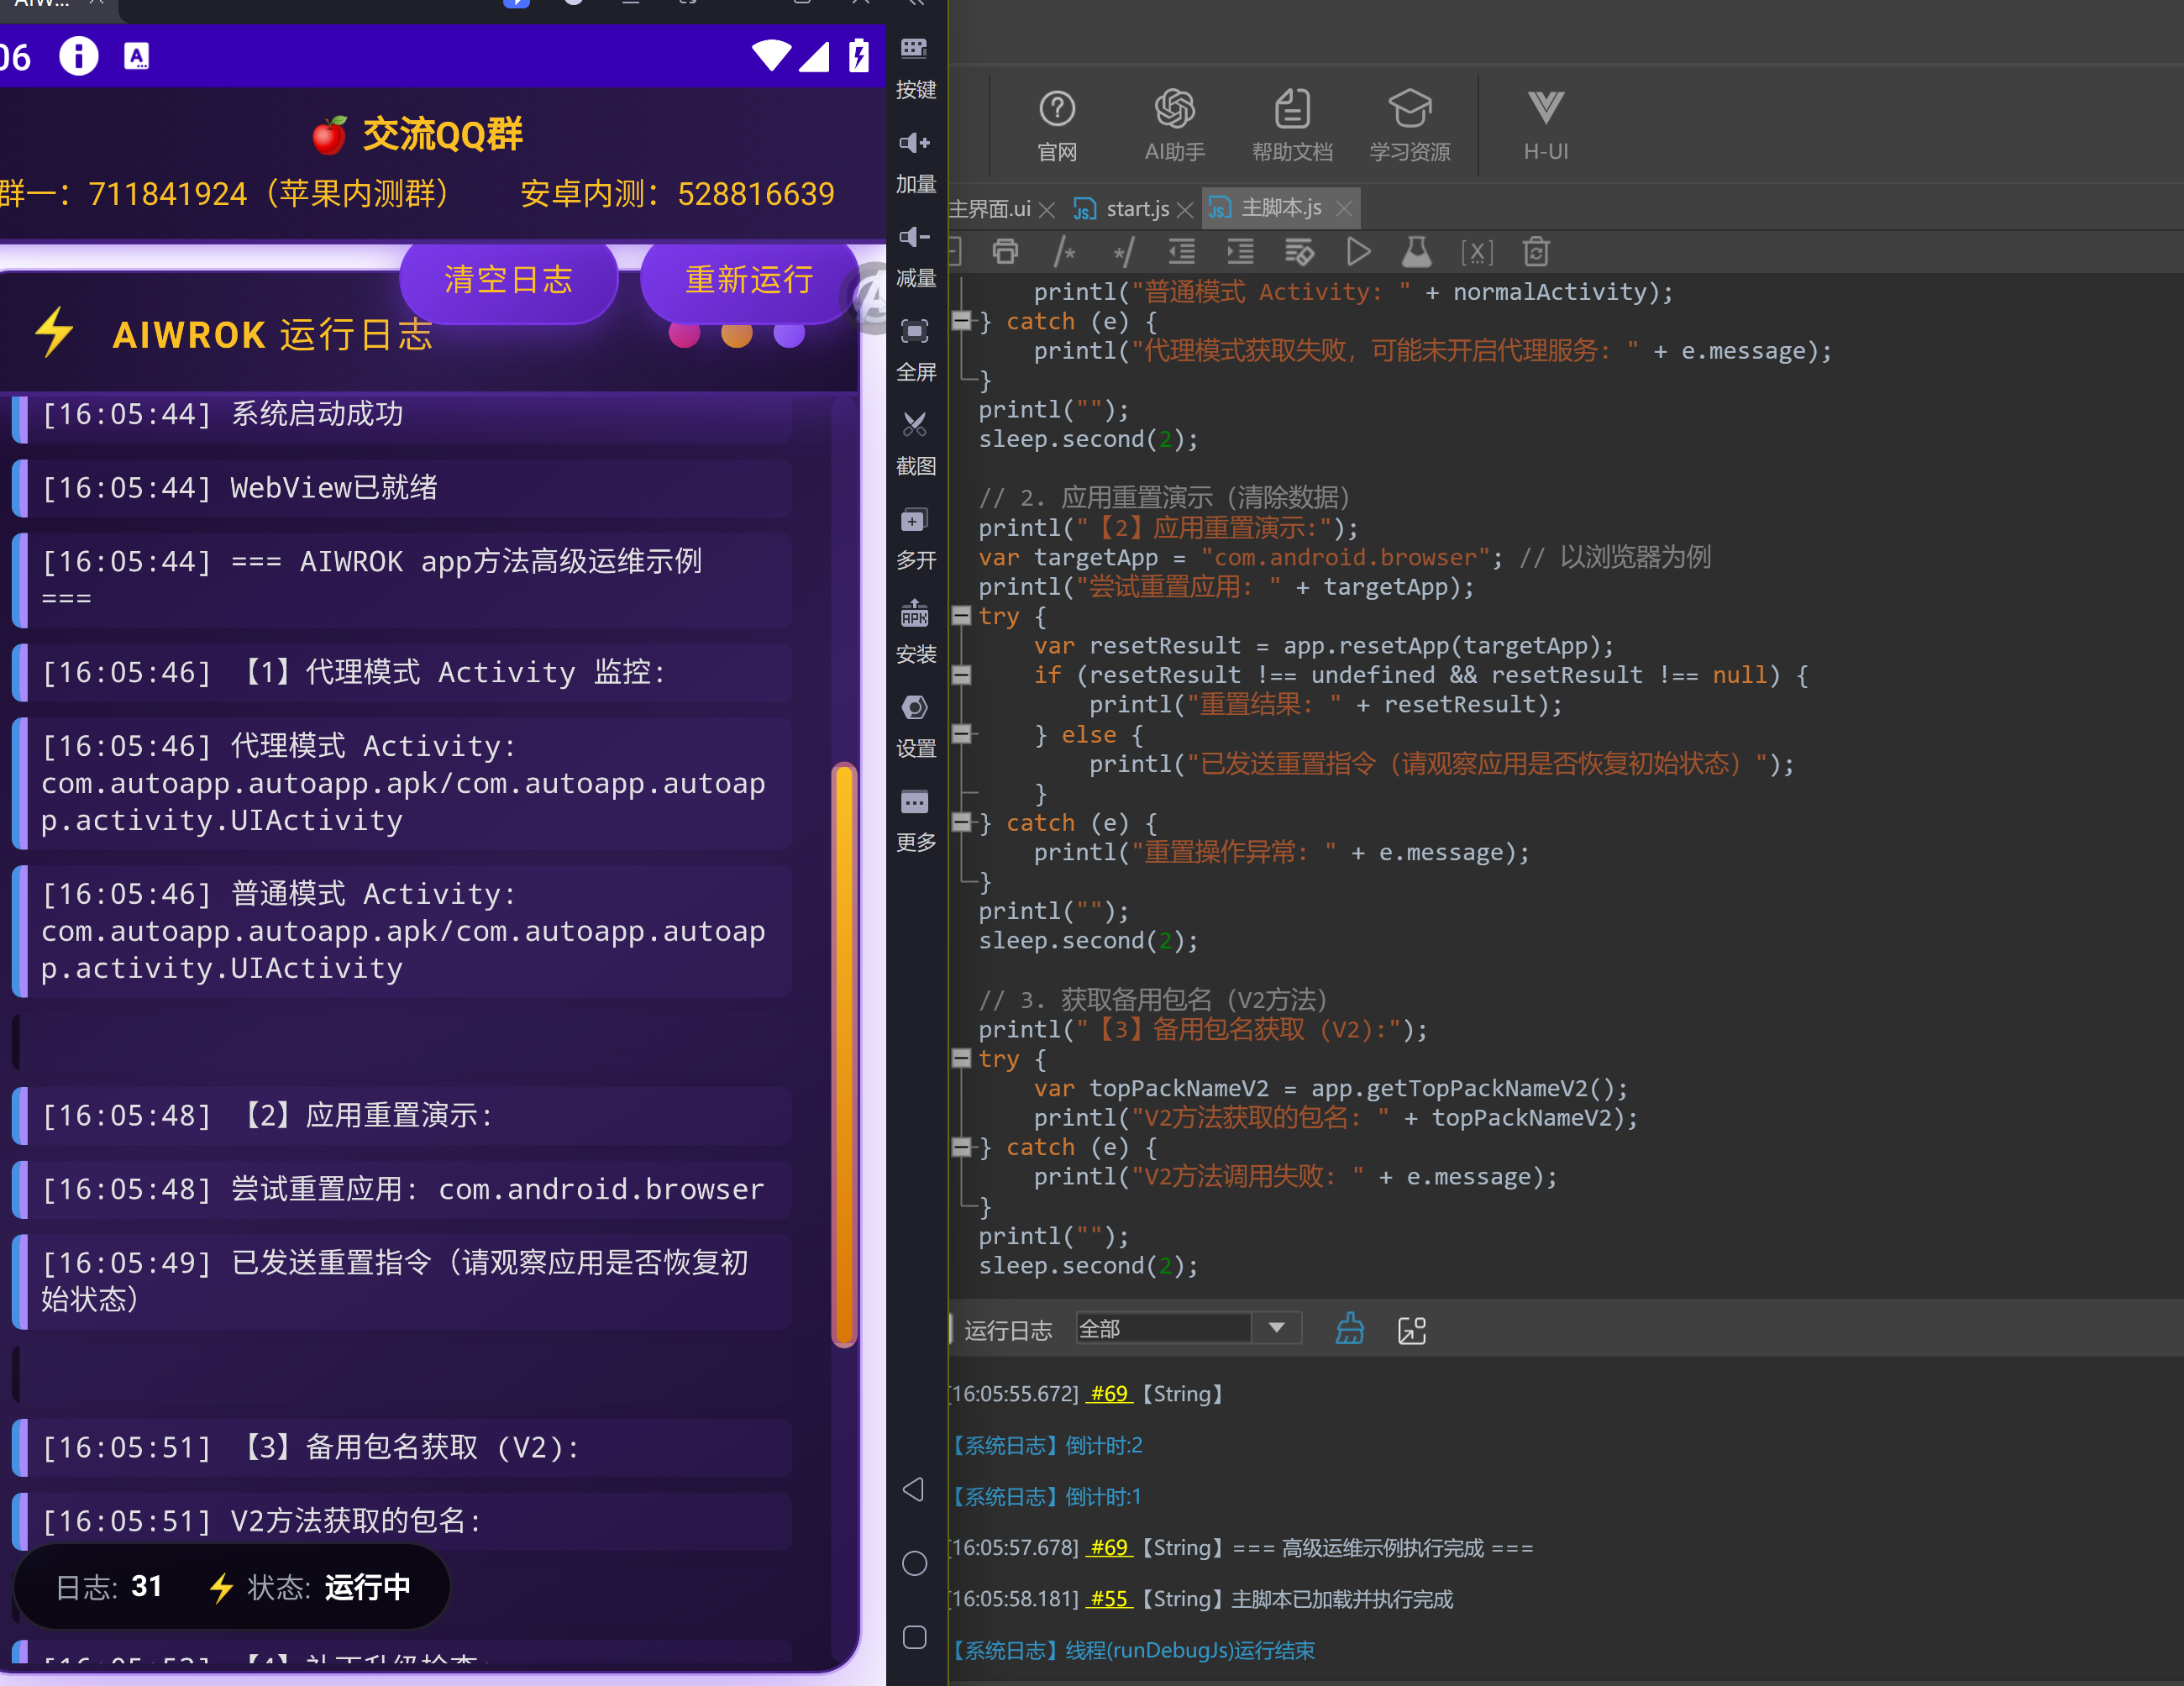This screenshot has width=2184, height=1686.
Task: Open the 官网 official website
Action: point(1057,126)
